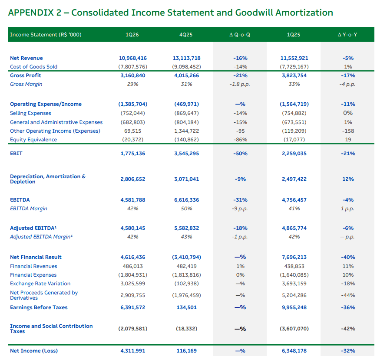The image size is (377, 356).
Task: Click the Δ Q-o-Q column header
Action: 240,35
